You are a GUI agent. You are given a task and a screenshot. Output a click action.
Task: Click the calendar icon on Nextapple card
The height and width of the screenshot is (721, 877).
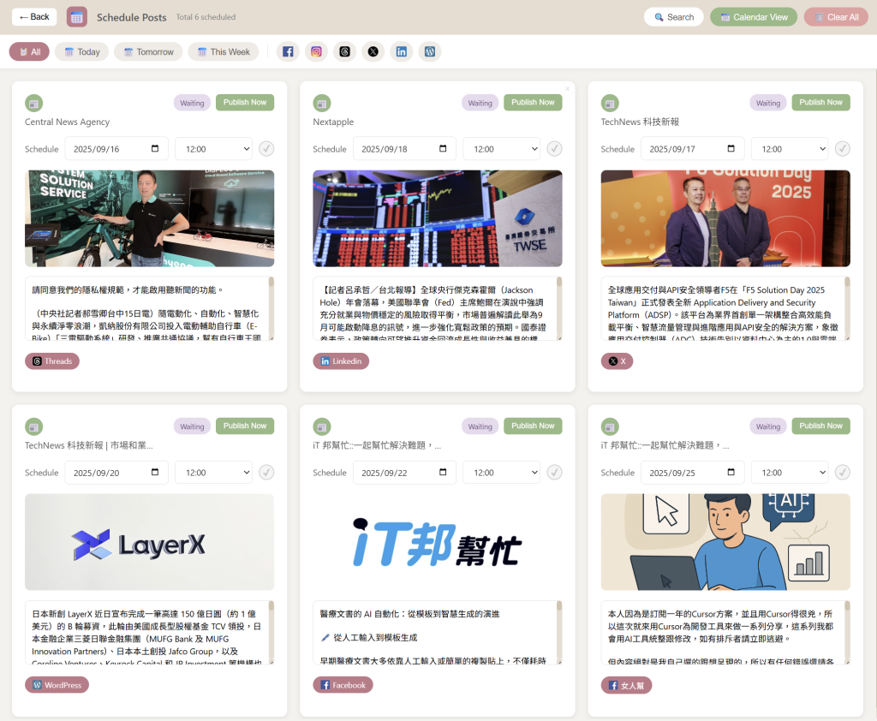[x=321, y=103]
